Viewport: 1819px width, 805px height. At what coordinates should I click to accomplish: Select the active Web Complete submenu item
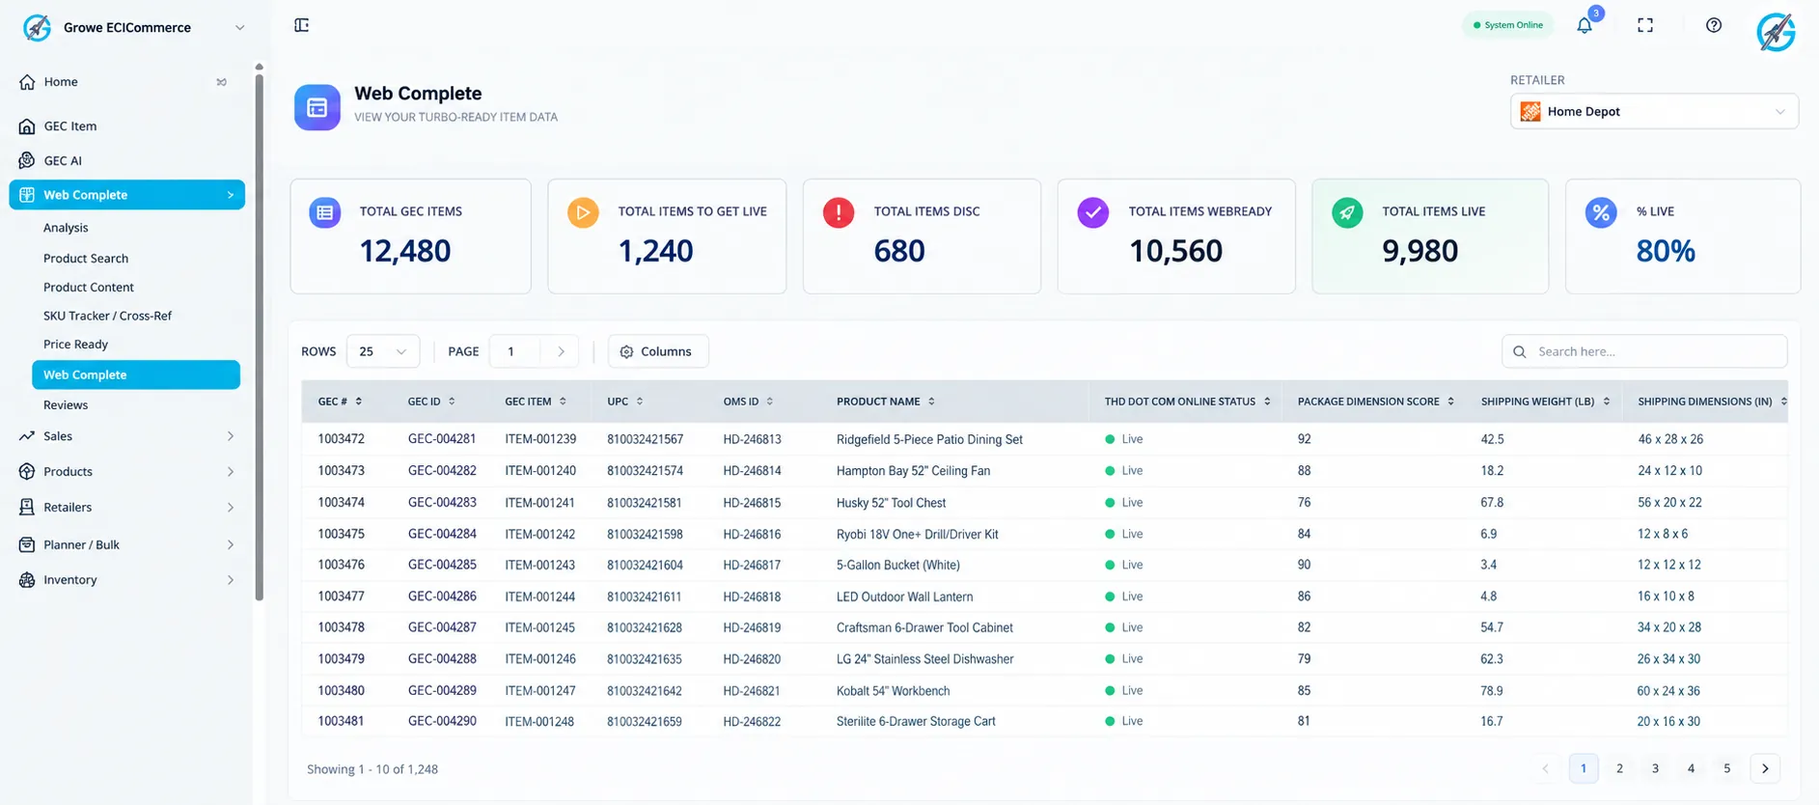[136, 375]
